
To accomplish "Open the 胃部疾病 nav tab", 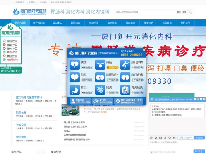I will point(130,23).
